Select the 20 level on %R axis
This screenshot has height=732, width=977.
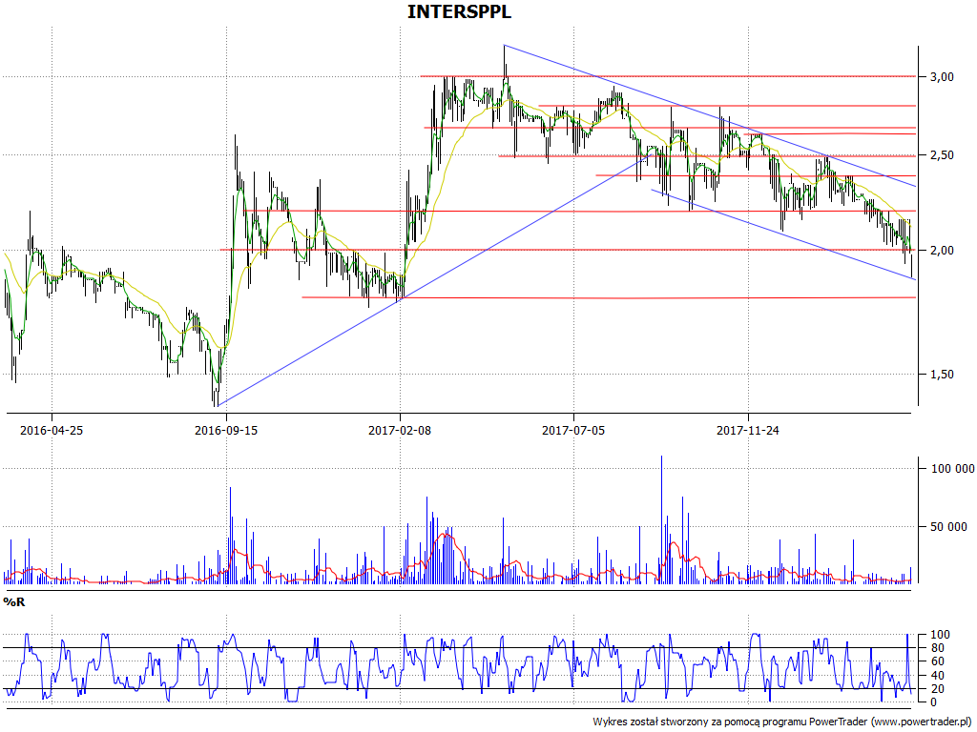tap(937, 689)
